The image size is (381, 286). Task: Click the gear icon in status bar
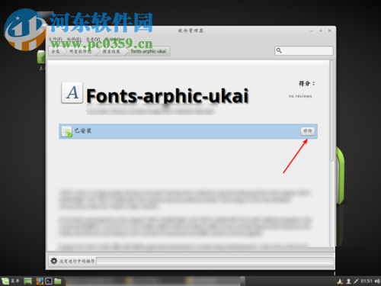53,261
